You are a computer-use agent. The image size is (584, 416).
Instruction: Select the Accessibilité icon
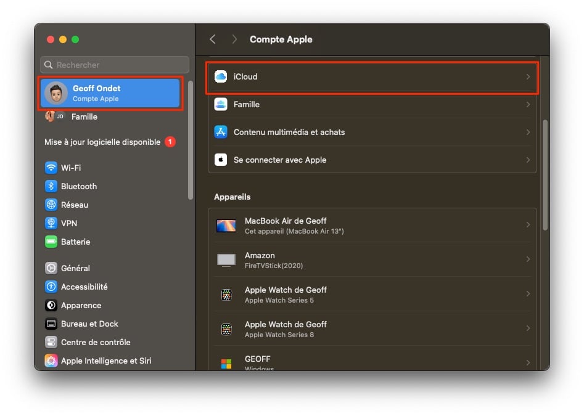pyautogui.click(x=51, y=287)
